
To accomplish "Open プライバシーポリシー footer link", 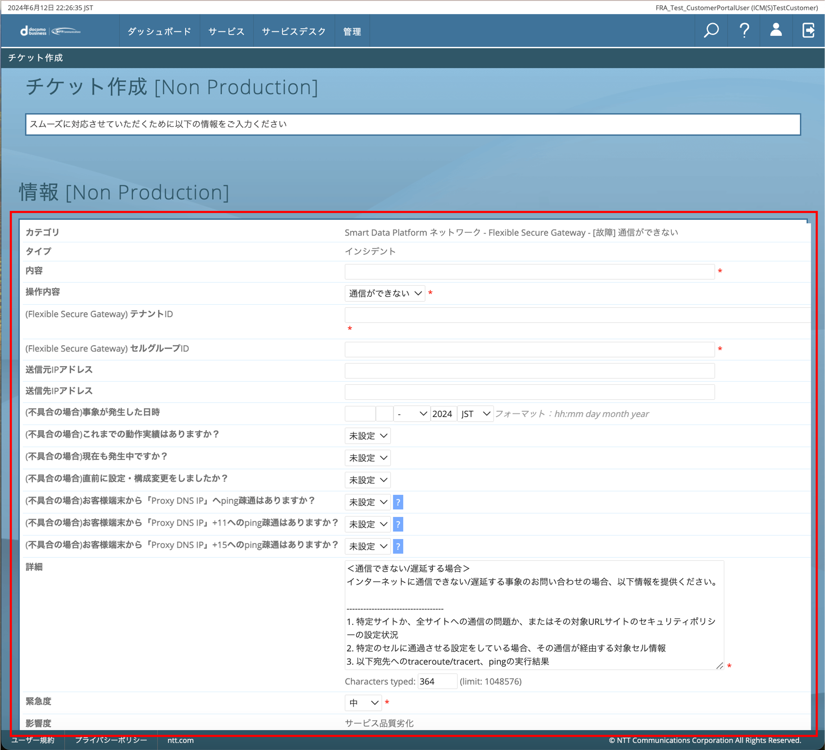I will pyautogui.click(x=111, y=740).
